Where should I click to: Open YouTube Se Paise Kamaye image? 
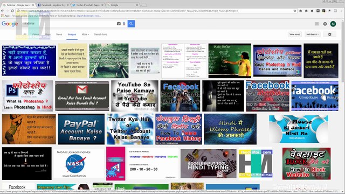tap(135, 96)
